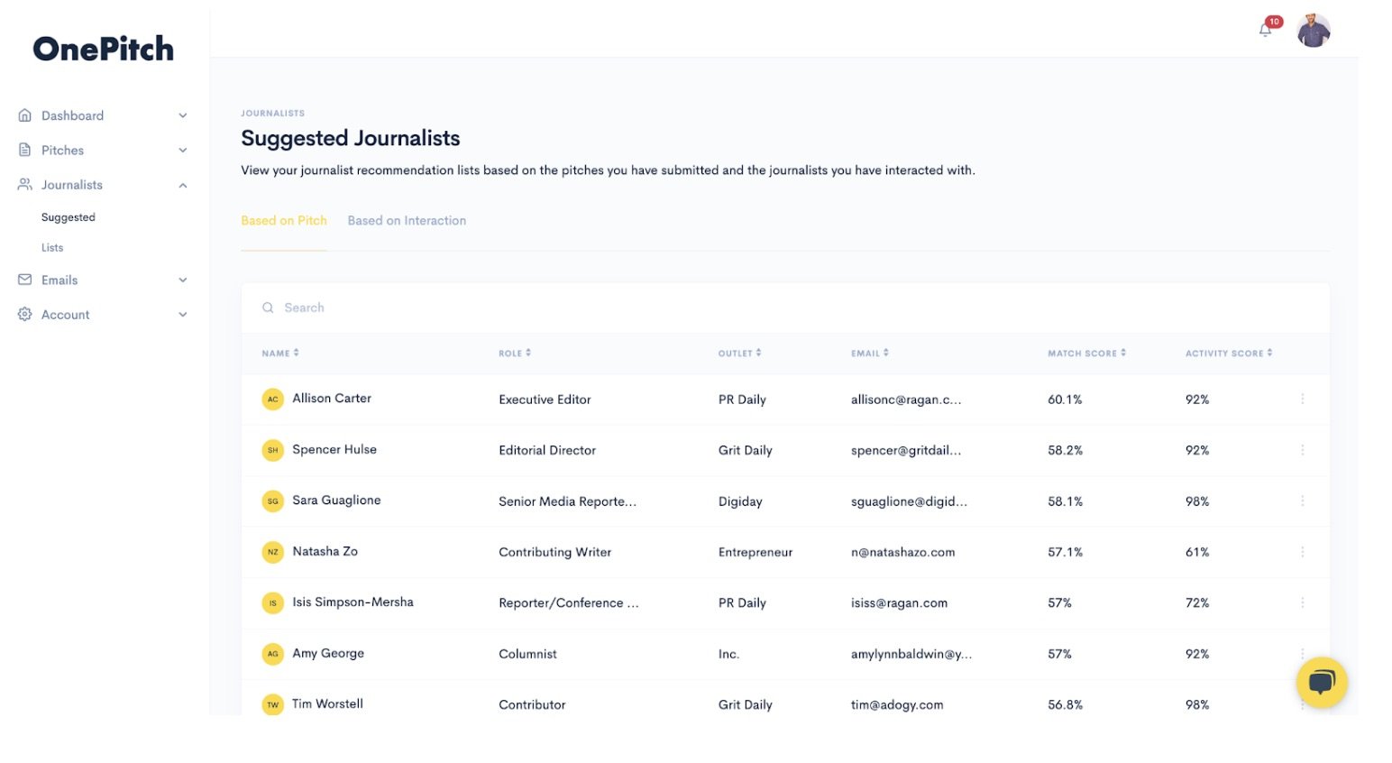
Task: Click the TW avatar for Tim Worstell
Action: tap(272, 704)
